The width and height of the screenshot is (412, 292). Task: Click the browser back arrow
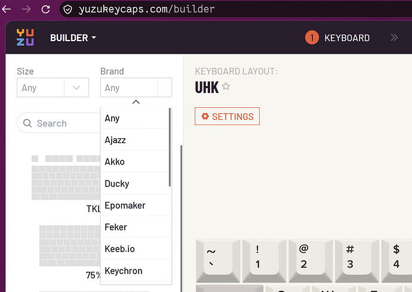(x=7, y=10)
